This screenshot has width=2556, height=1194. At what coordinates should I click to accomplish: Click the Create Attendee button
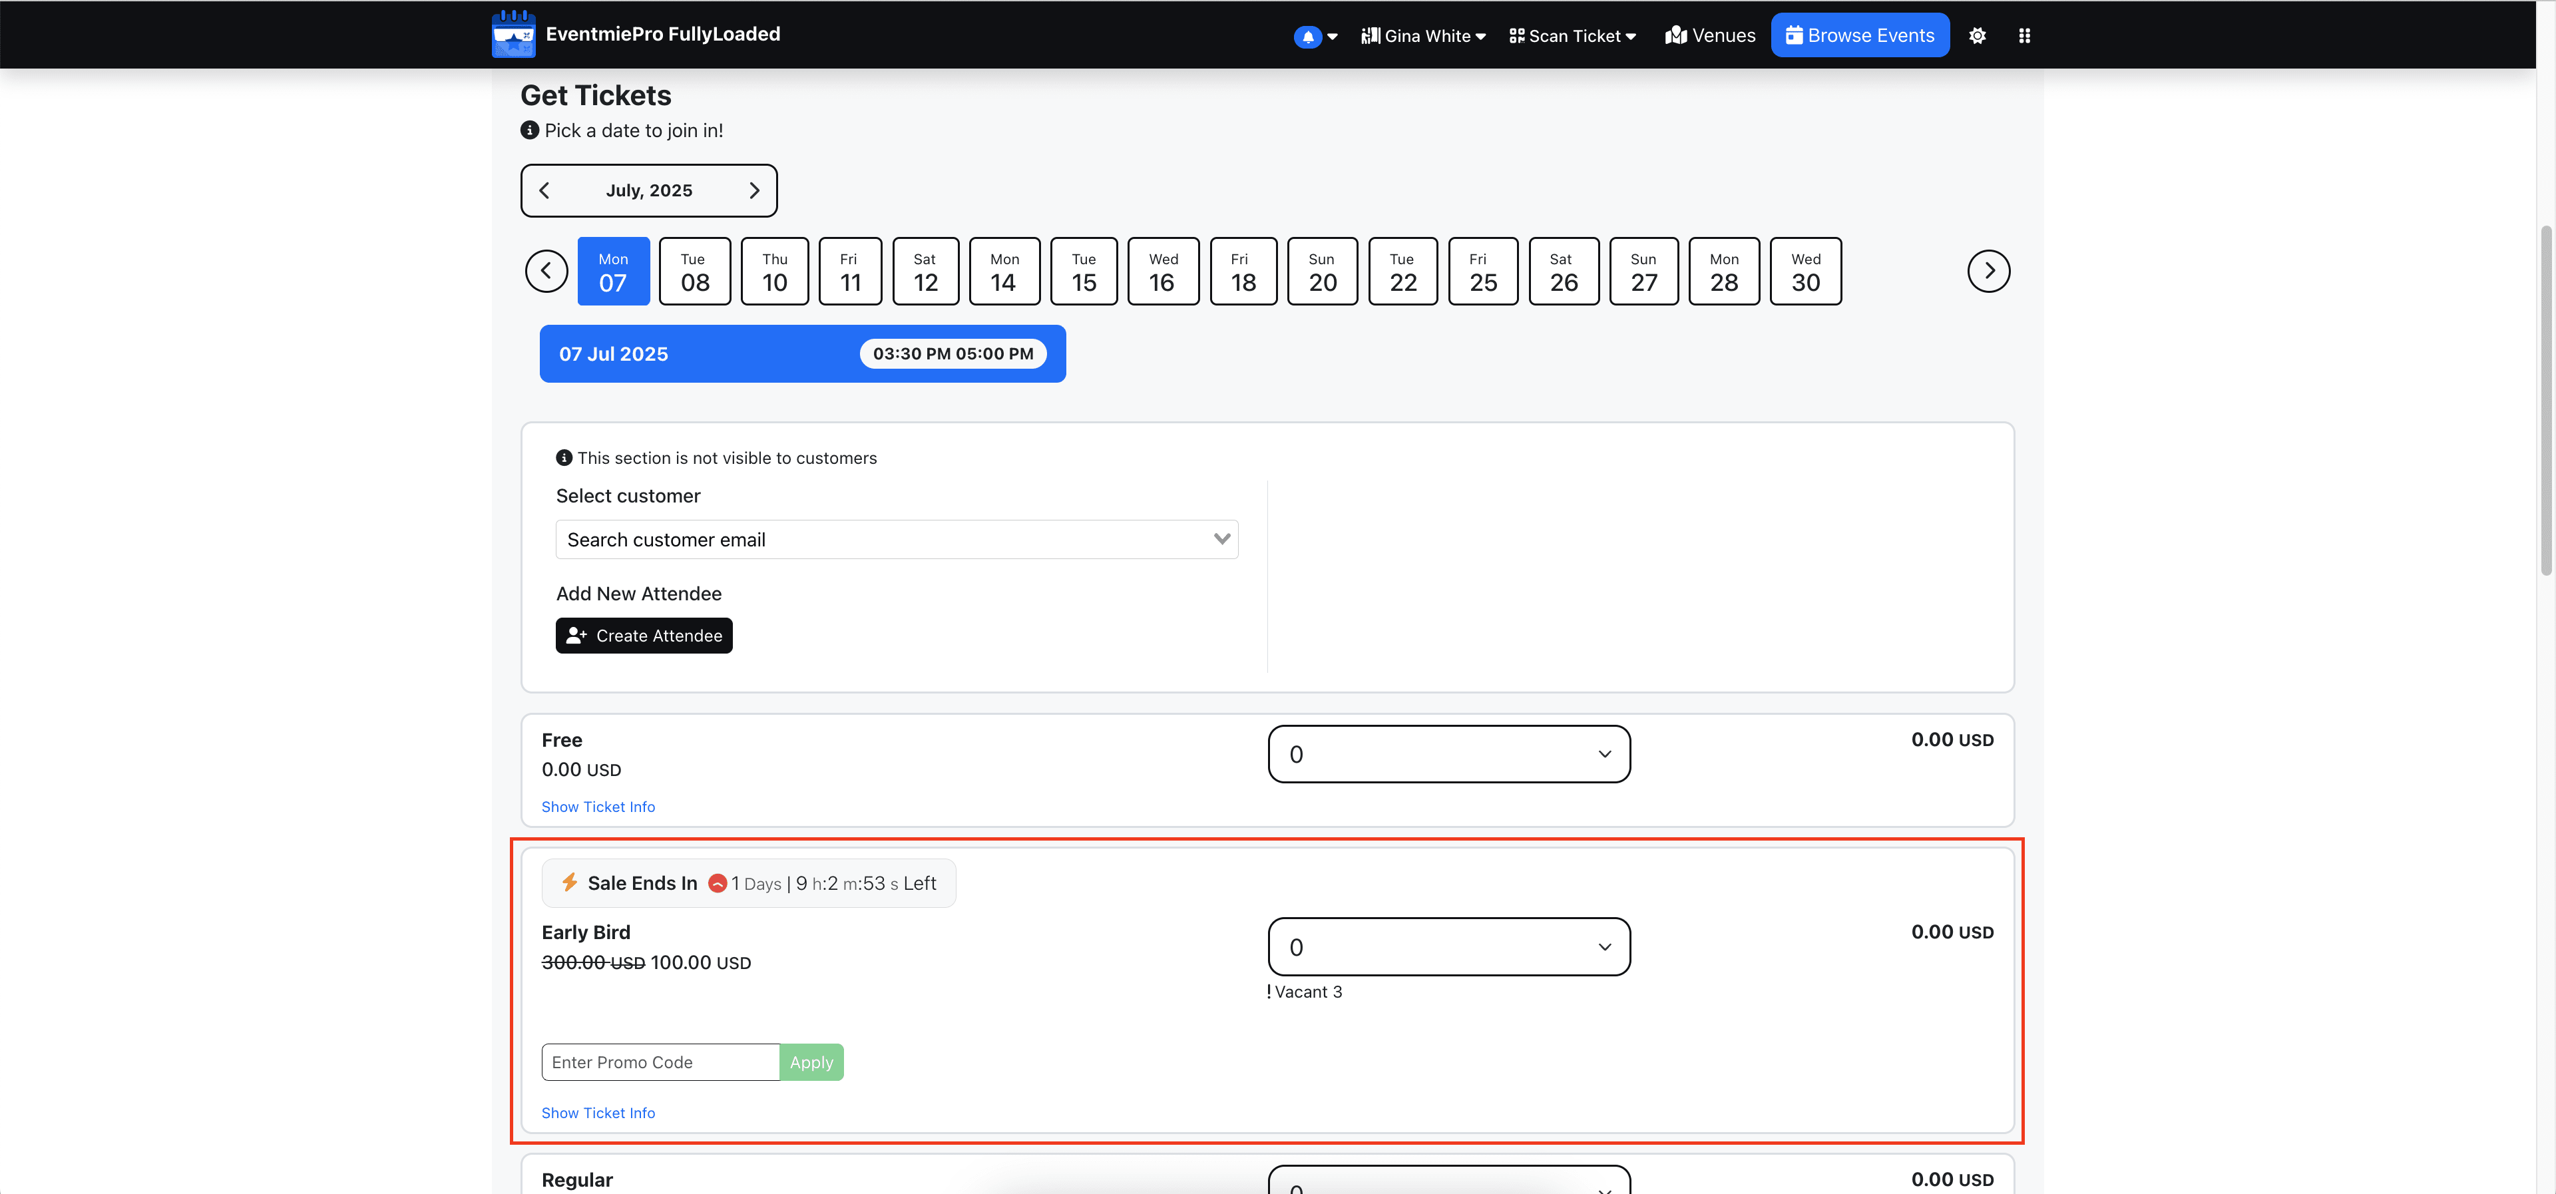click(x=644, y=636)
